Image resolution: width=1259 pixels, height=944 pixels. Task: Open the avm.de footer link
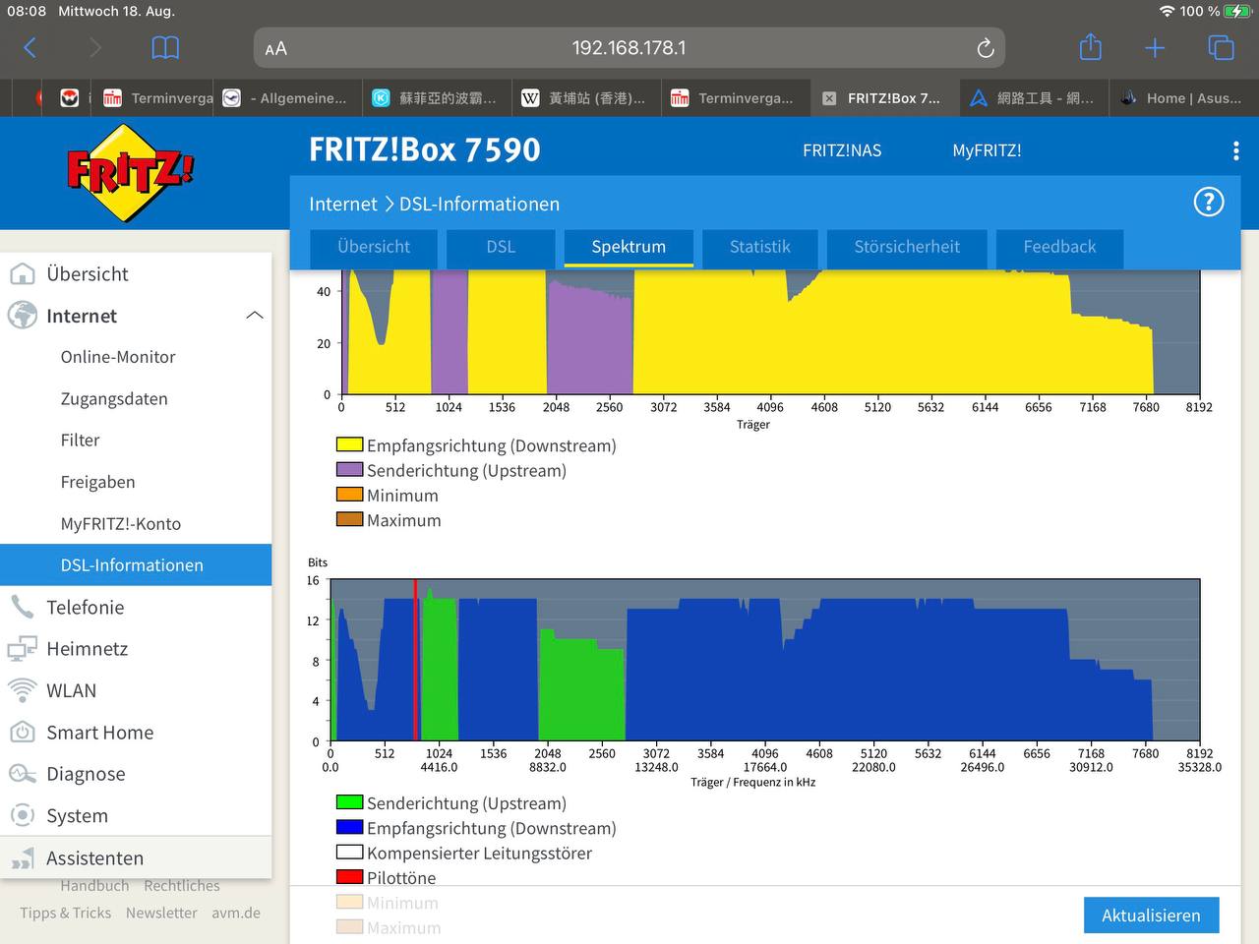click(236, 913)
